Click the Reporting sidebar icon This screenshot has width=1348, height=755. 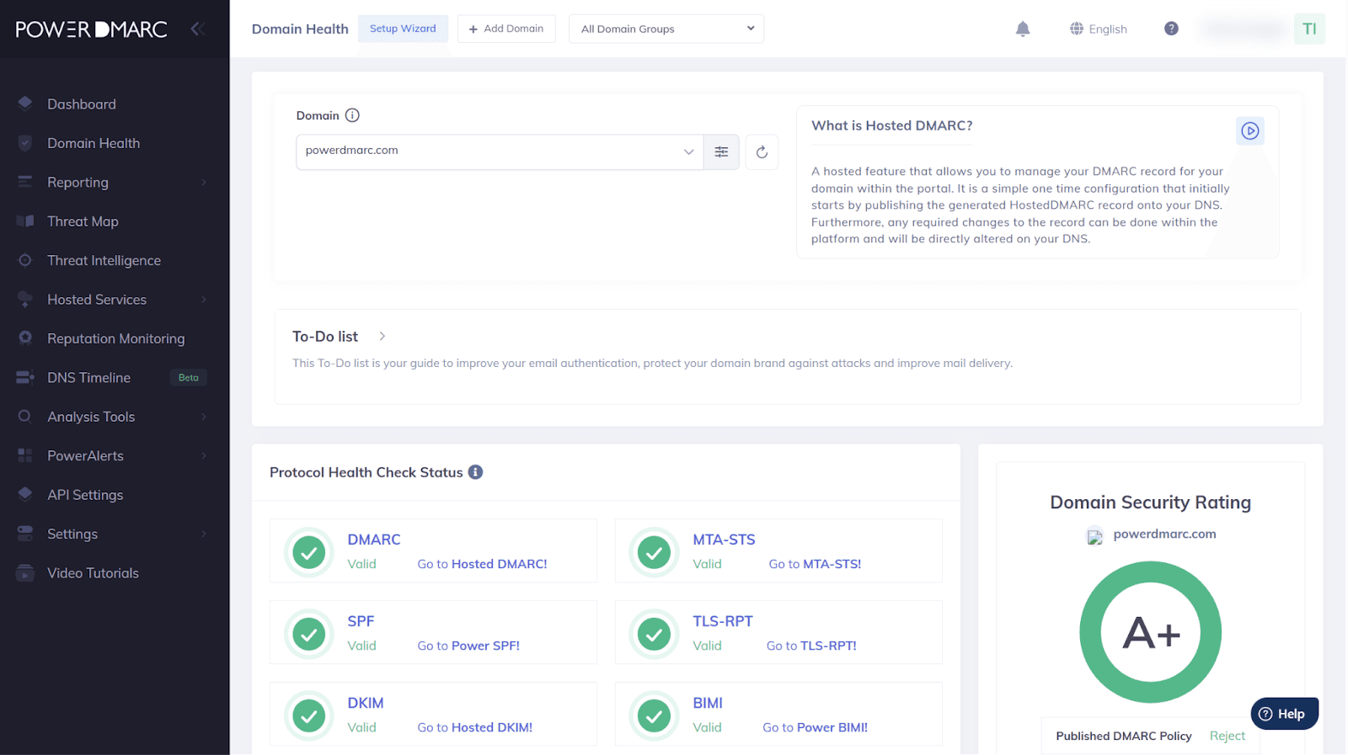[x=25, y=182]
